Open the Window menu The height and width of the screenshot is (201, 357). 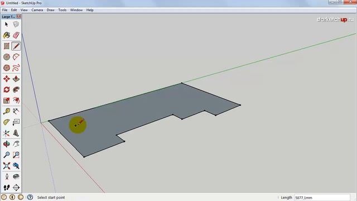[76, 10]
